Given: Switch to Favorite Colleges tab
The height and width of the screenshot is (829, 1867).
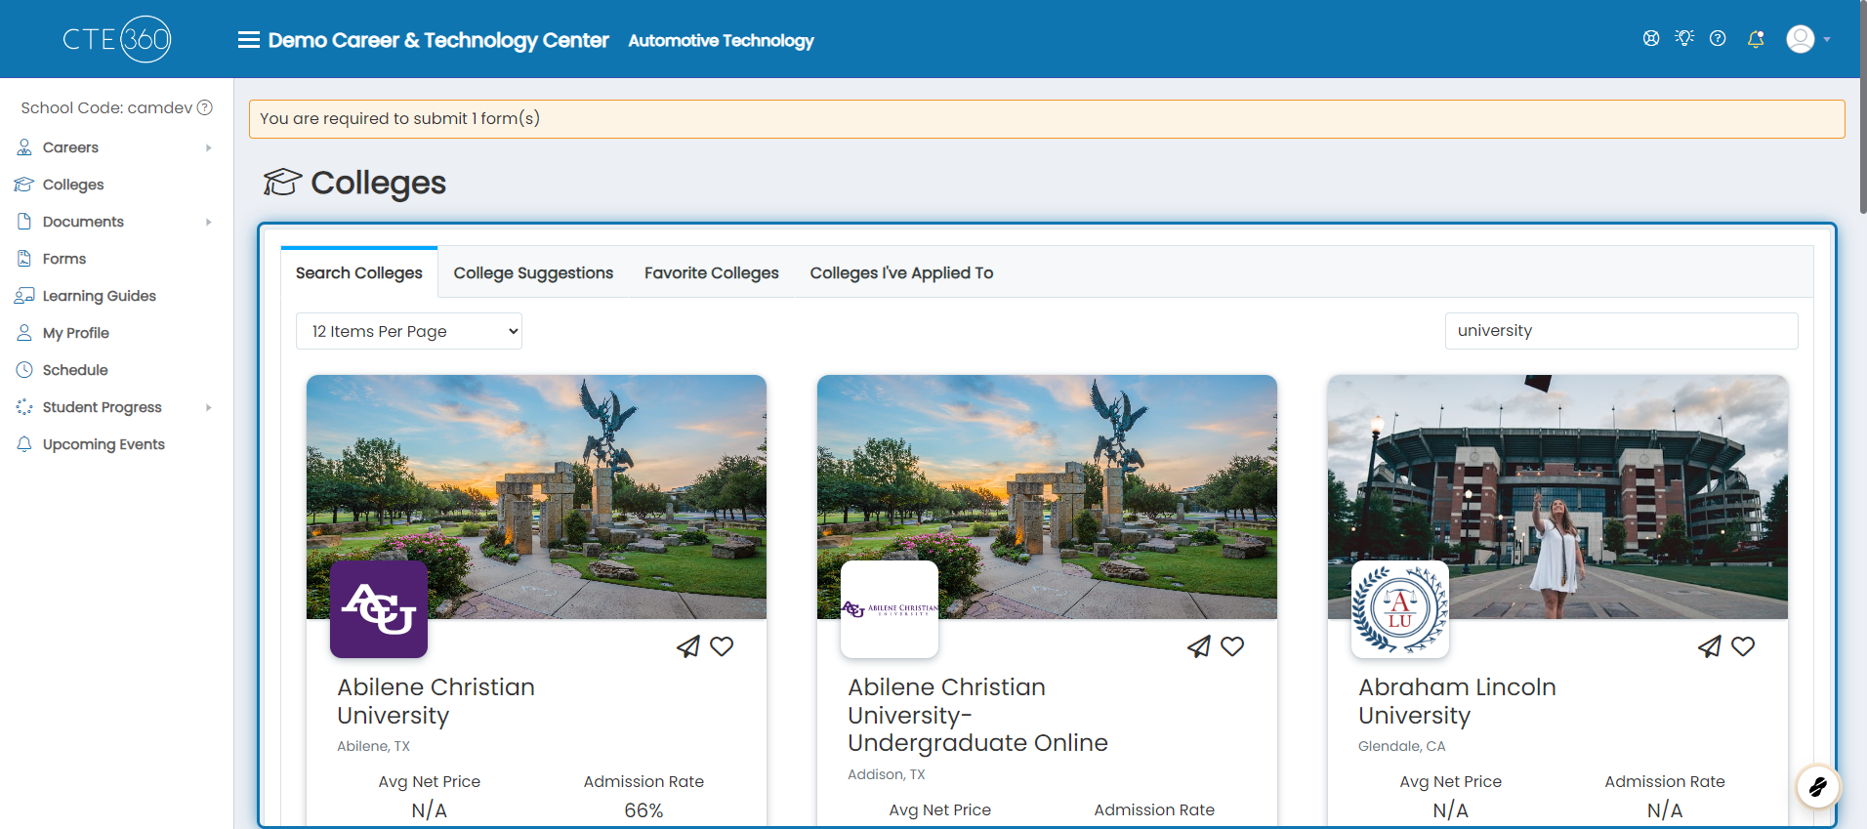Looking at the screenshot, I should (x=712, y=272).
